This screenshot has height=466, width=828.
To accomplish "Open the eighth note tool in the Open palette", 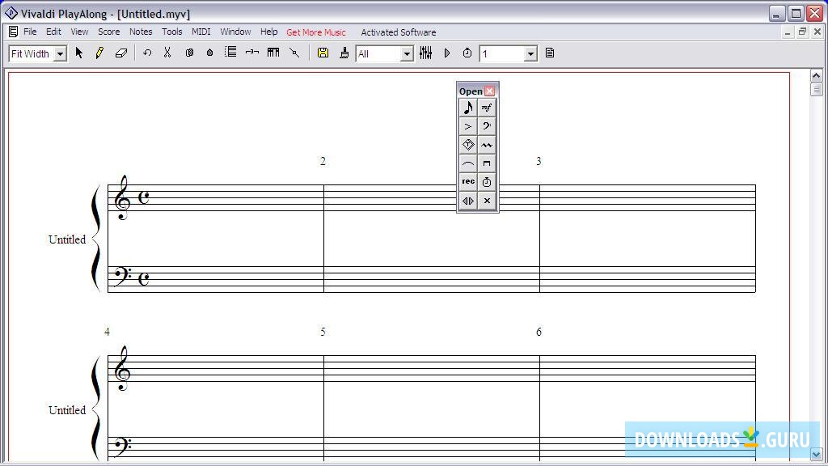I will click(467, 107).
